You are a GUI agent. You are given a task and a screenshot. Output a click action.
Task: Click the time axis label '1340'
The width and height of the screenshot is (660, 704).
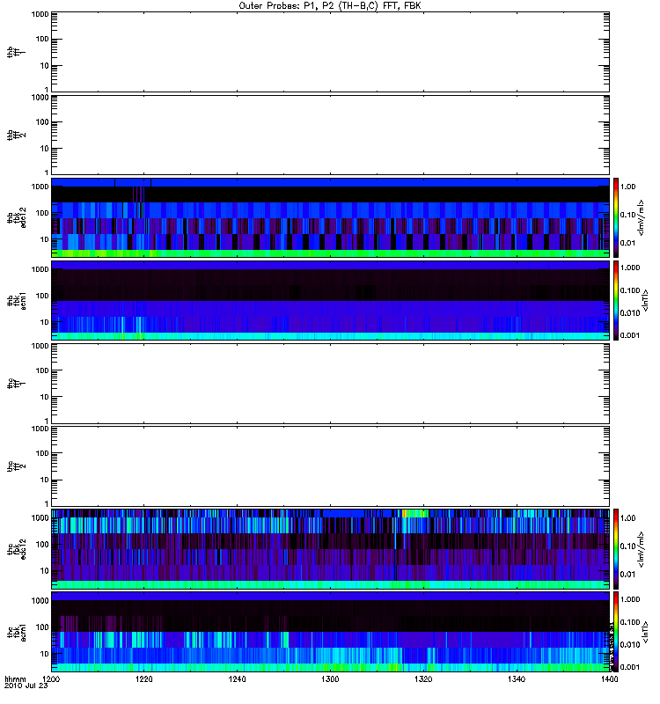pyautogui.click(x=517, y=678)
